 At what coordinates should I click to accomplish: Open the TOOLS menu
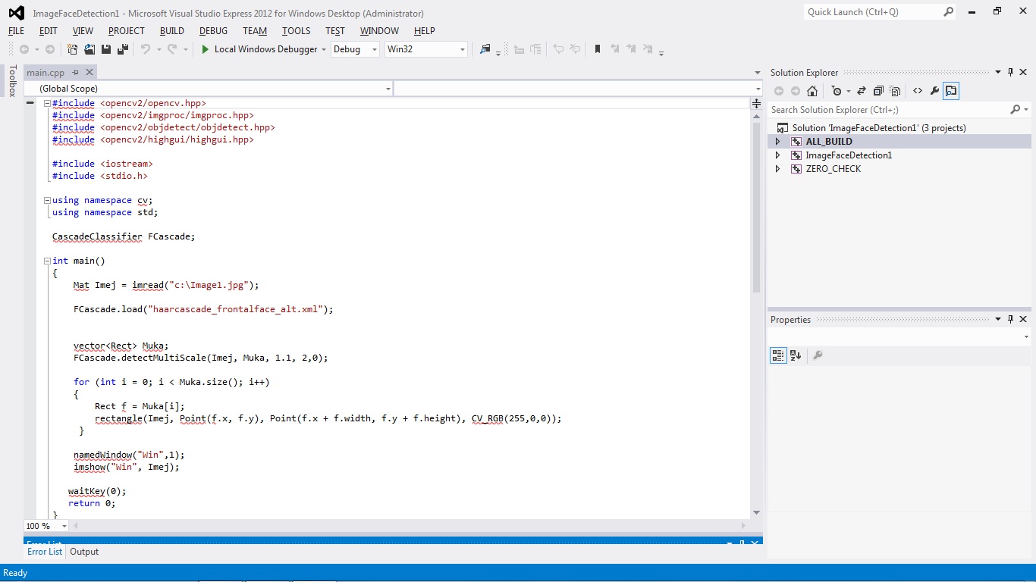[296, 31]
